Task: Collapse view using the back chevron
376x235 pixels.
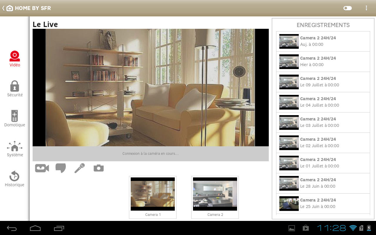Action: pos(3,8)
